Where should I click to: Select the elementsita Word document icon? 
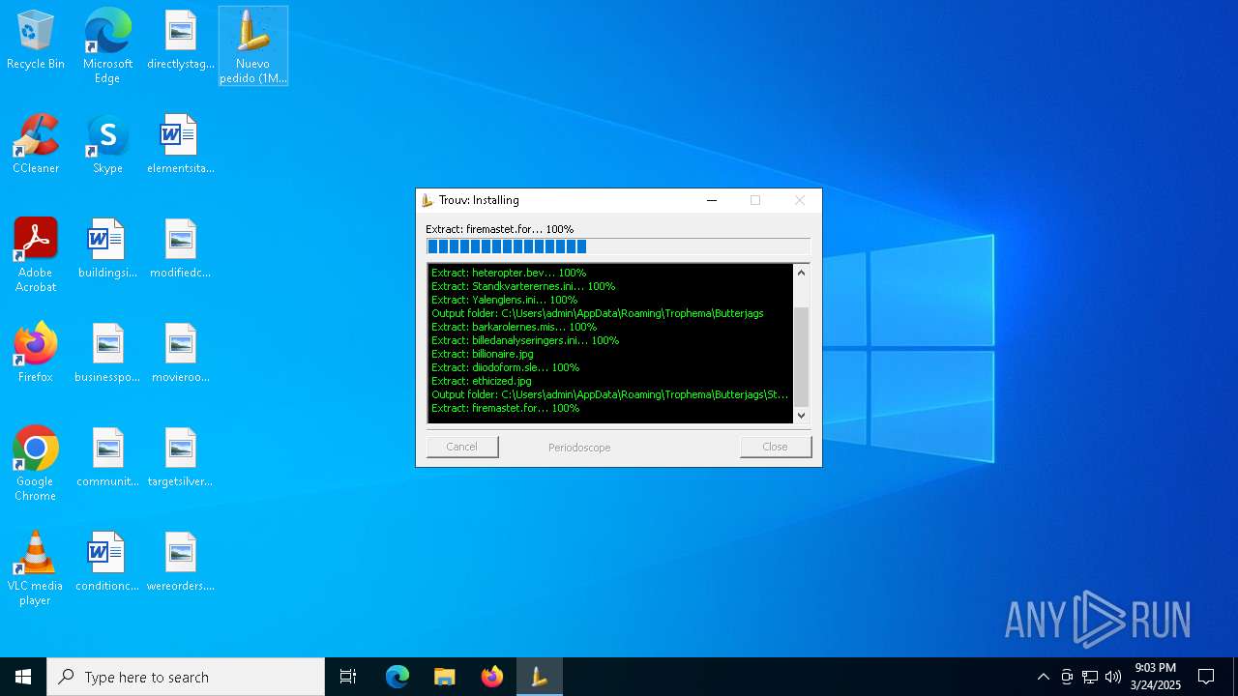181,145
